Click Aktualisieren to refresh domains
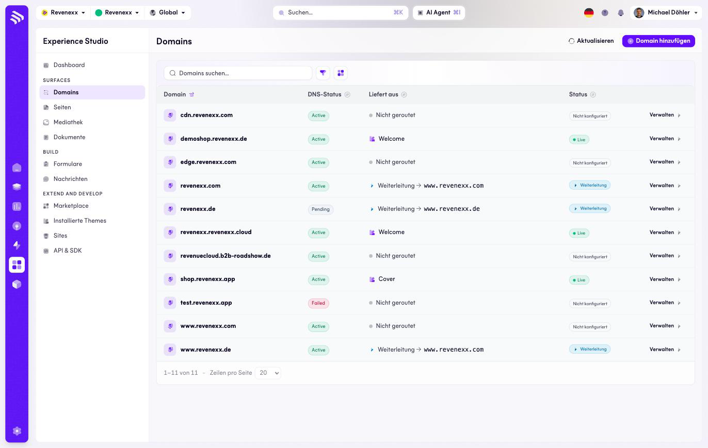Image resolution: width=708 pixels, height=448 pixels. pyautogui.click(x=591, y=41)
